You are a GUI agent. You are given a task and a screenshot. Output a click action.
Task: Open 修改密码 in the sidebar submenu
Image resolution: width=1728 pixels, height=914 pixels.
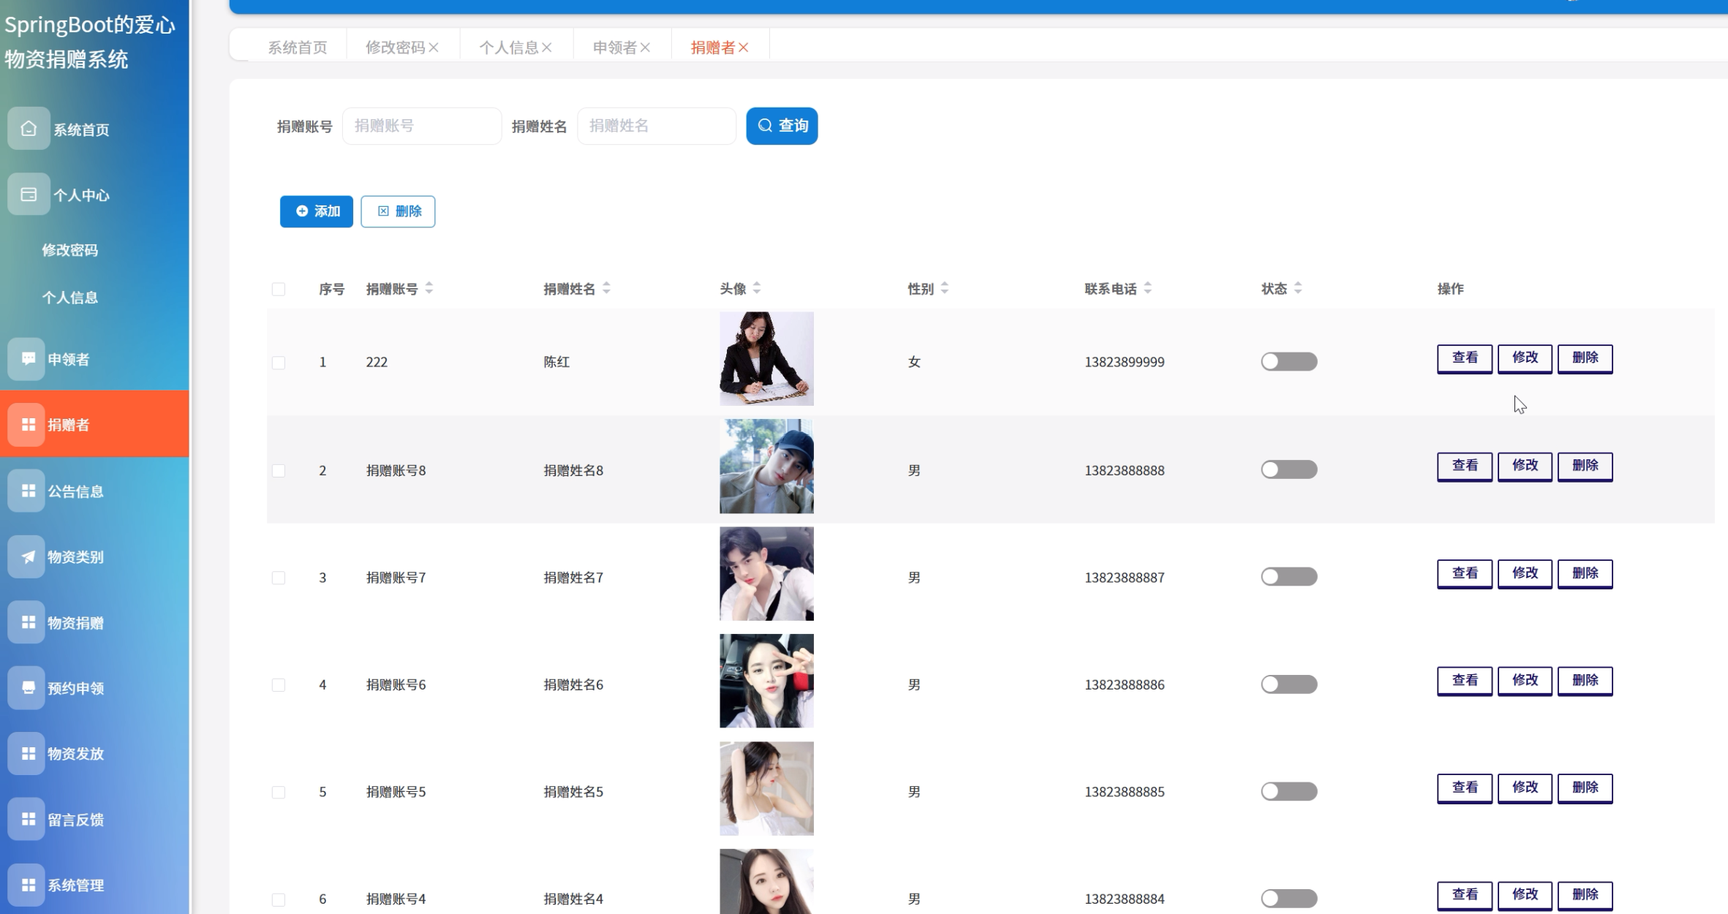pos(70,250)
